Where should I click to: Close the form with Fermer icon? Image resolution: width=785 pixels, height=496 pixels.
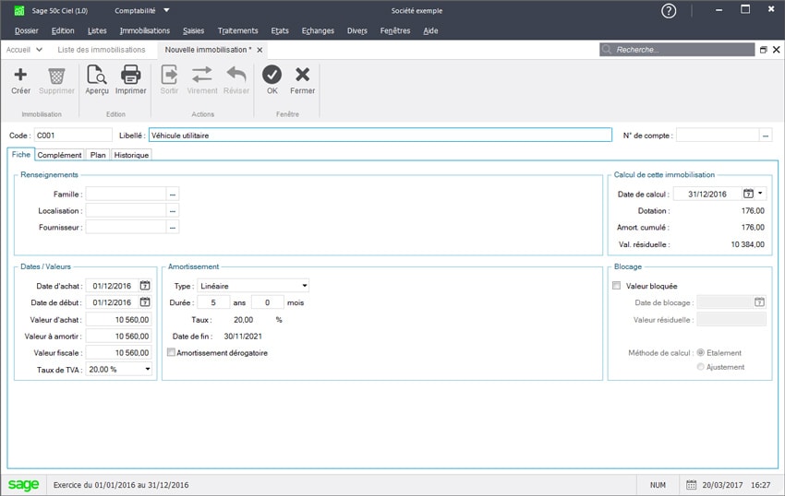pyautogui.click(x=302, y=76)
